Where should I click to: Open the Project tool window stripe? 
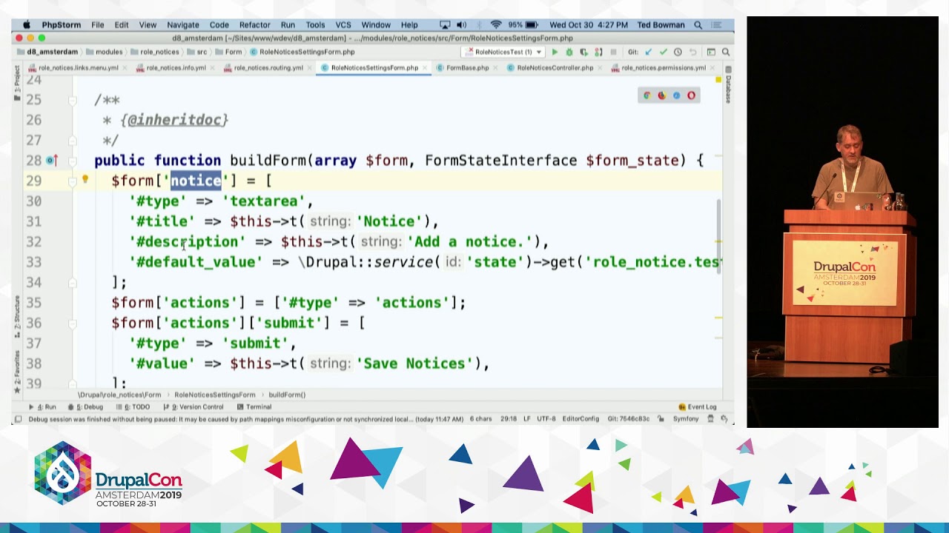[x=17, y=84]
